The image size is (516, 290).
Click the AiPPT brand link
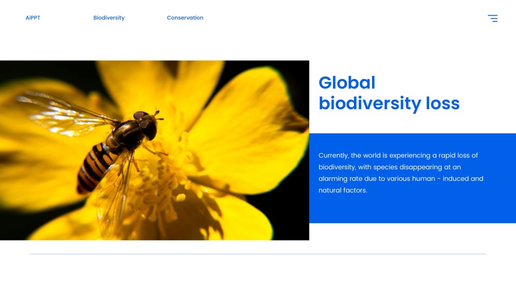33,18
